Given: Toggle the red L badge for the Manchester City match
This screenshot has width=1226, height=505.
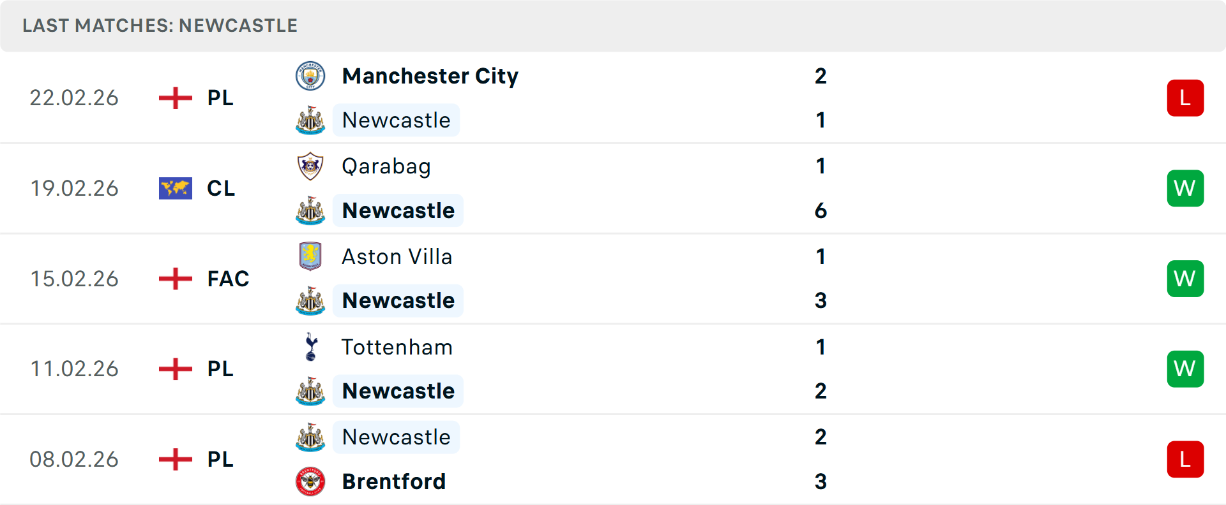Looking at the screenshot, I should (1185, 98).
